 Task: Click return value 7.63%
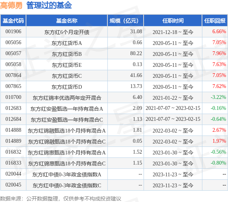[x=219, y=64]
